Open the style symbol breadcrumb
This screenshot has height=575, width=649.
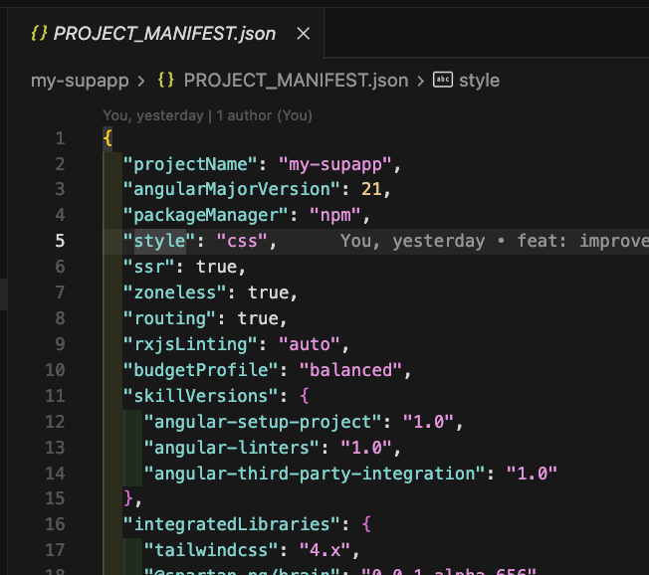[x=479, y=81]
